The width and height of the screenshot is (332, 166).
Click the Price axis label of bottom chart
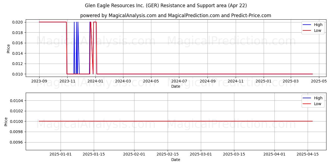[x=6, y=121]
